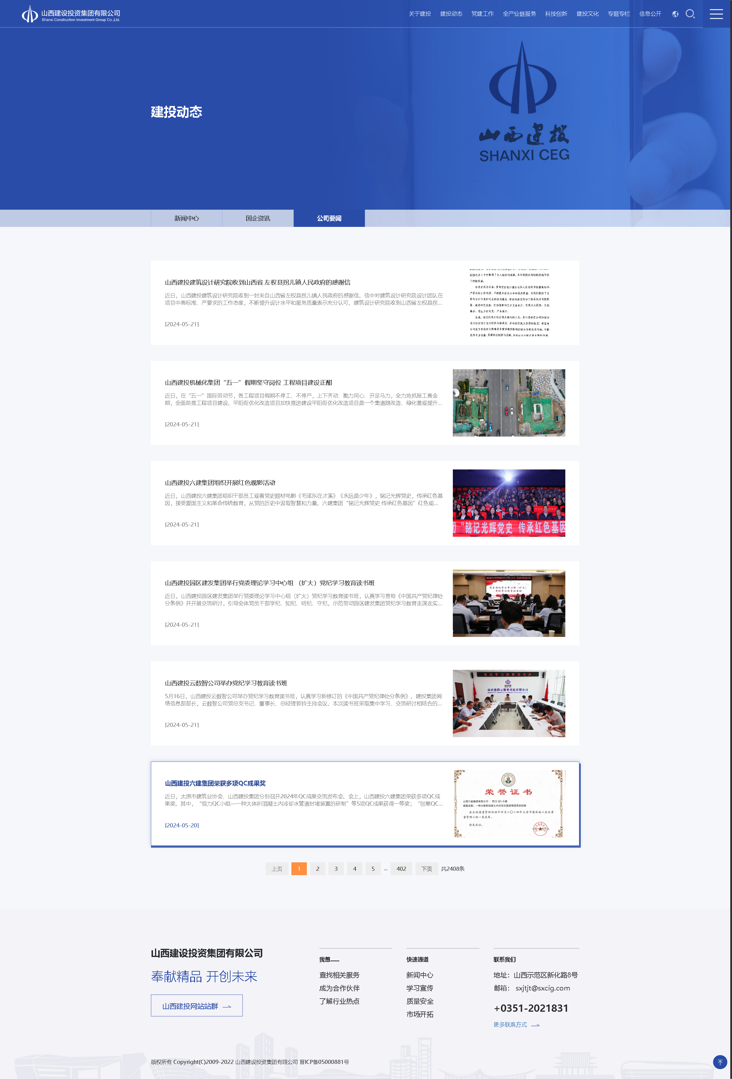
Task: Click the aerial construction site thumbnail
Action: pos(508,402)
